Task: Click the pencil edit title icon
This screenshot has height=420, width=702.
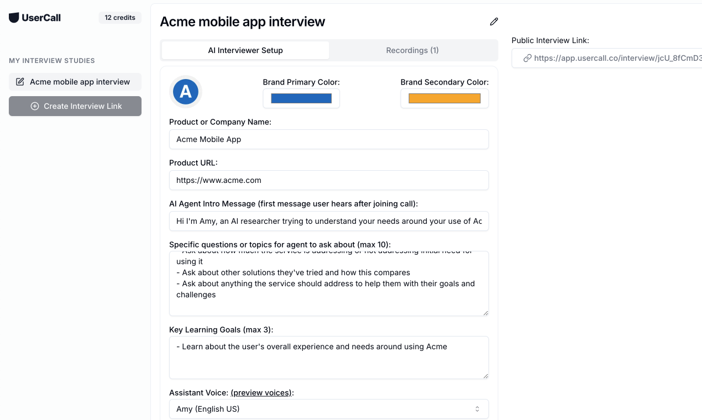Action: point(494,22)
